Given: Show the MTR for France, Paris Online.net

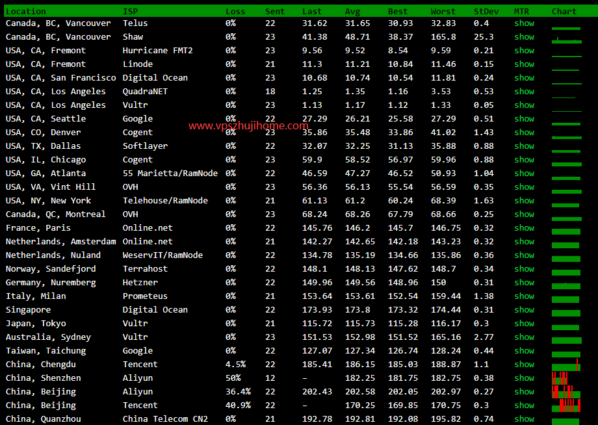Looking at the screenshot, I should [524, 228].
